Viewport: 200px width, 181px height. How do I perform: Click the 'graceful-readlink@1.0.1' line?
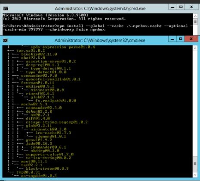(53, 79)
